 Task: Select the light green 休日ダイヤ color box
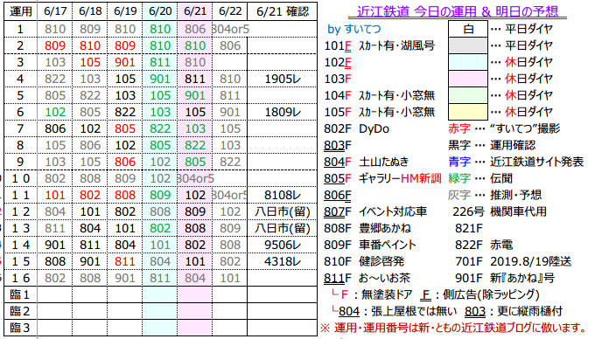point(468,95)
